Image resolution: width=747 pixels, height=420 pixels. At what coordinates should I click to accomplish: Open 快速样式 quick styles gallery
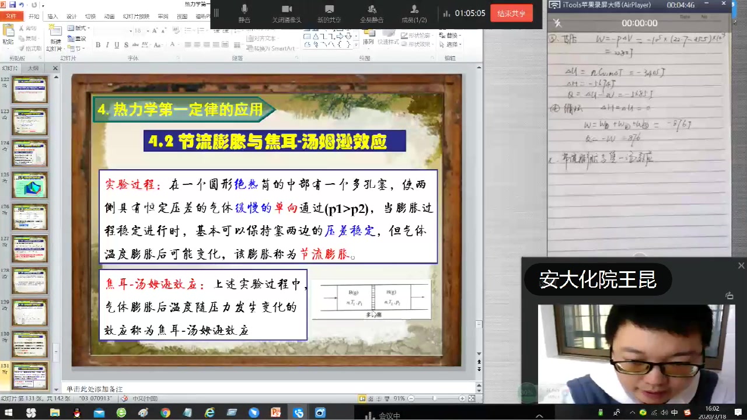(x=388, y=37)
